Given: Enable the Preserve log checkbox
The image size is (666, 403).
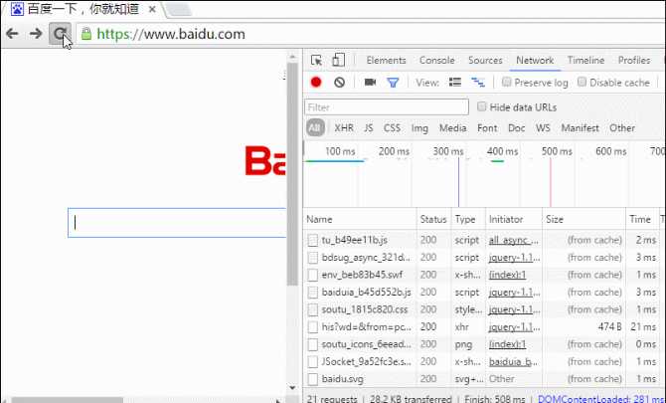Looking at the screenshot, I should tap(506, 82).
